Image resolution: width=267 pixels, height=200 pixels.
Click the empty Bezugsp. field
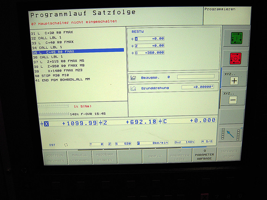pyautogui.click(x=196, y=77)
